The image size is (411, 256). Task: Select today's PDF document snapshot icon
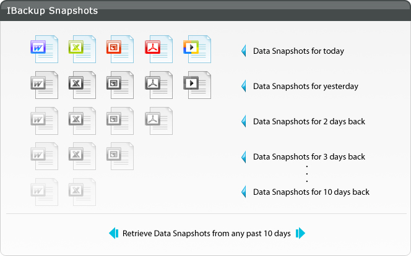pyautogui.click(x=159, y=49)
